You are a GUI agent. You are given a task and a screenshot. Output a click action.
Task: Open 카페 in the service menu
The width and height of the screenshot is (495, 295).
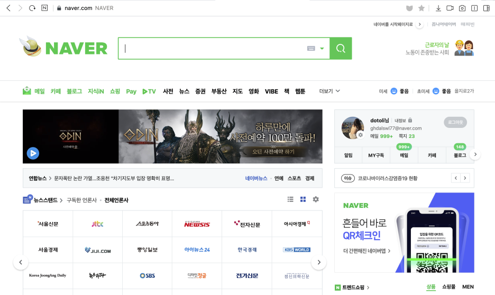pyautogui.click(x=56, y=91)
